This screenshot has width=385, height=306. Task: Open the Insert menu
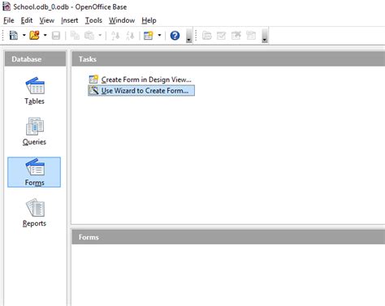(70, 20)
